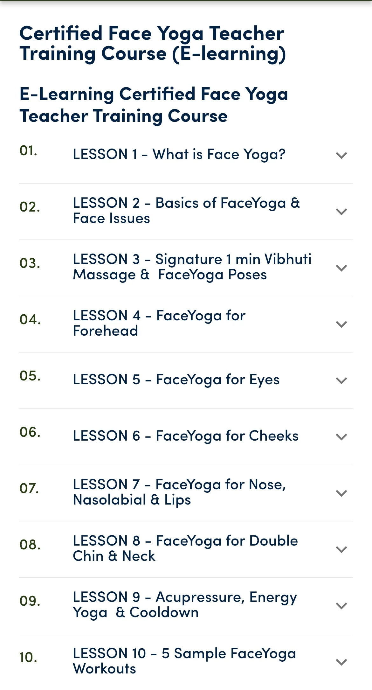Expand Lesson 10 chevron arrow

341,662
